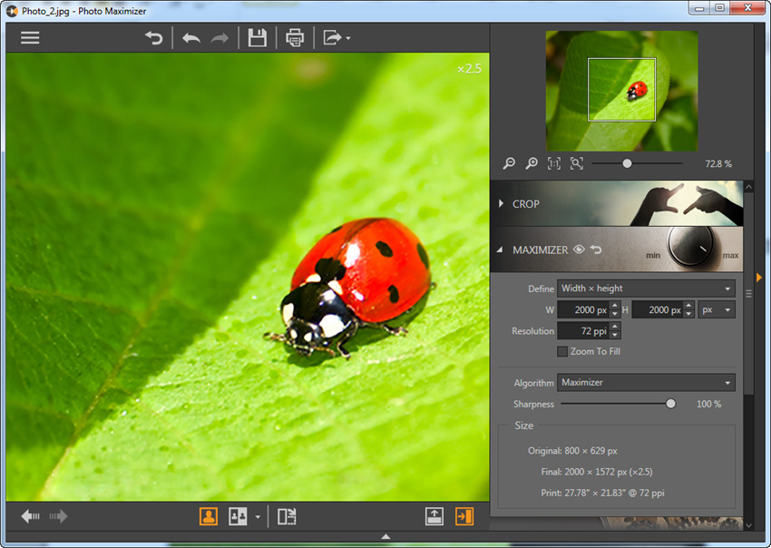The height and width of the screenshot is (548, 771).
Task: Click the panel grip handle
Action: coord(749,294)
